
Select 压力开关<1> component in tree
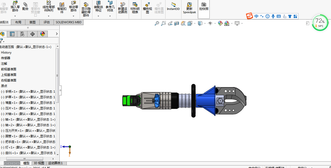[x=28, y=131]
